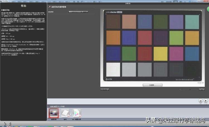Click the dark brown patch on the first row

[113, 22]
